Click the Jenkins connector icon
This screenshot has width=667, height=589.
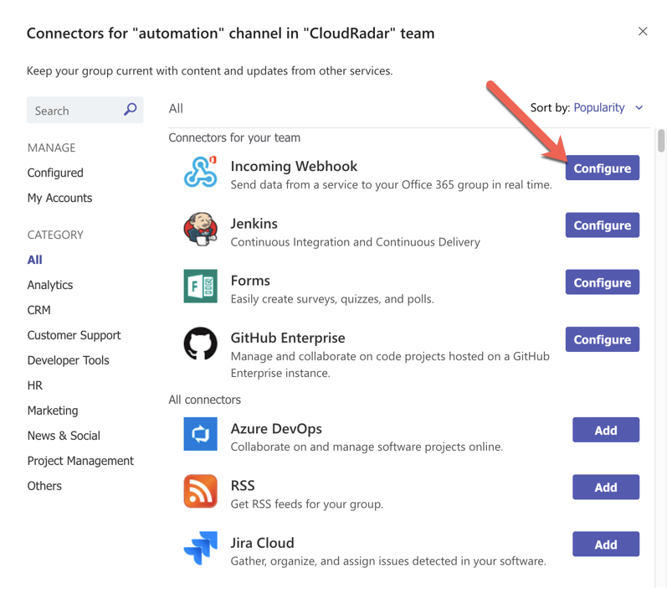(200, 229)
